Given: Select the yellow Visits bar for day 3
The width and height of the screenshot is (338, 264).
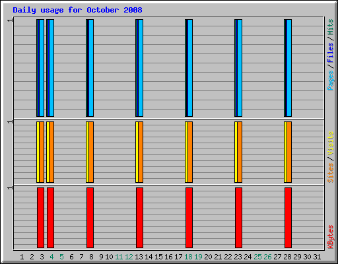Looking at the screenshot, I should (x=38, y=152).
